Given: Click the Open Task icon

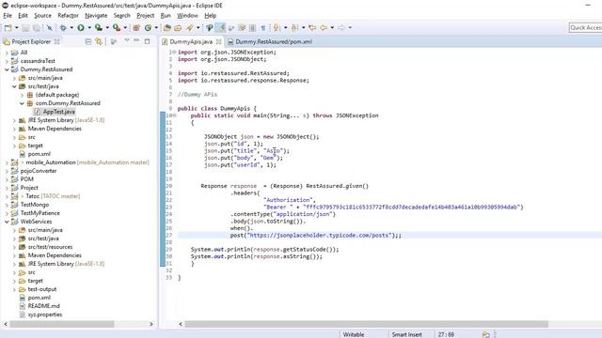Looking at the screenshot, I should click(178, 27).
